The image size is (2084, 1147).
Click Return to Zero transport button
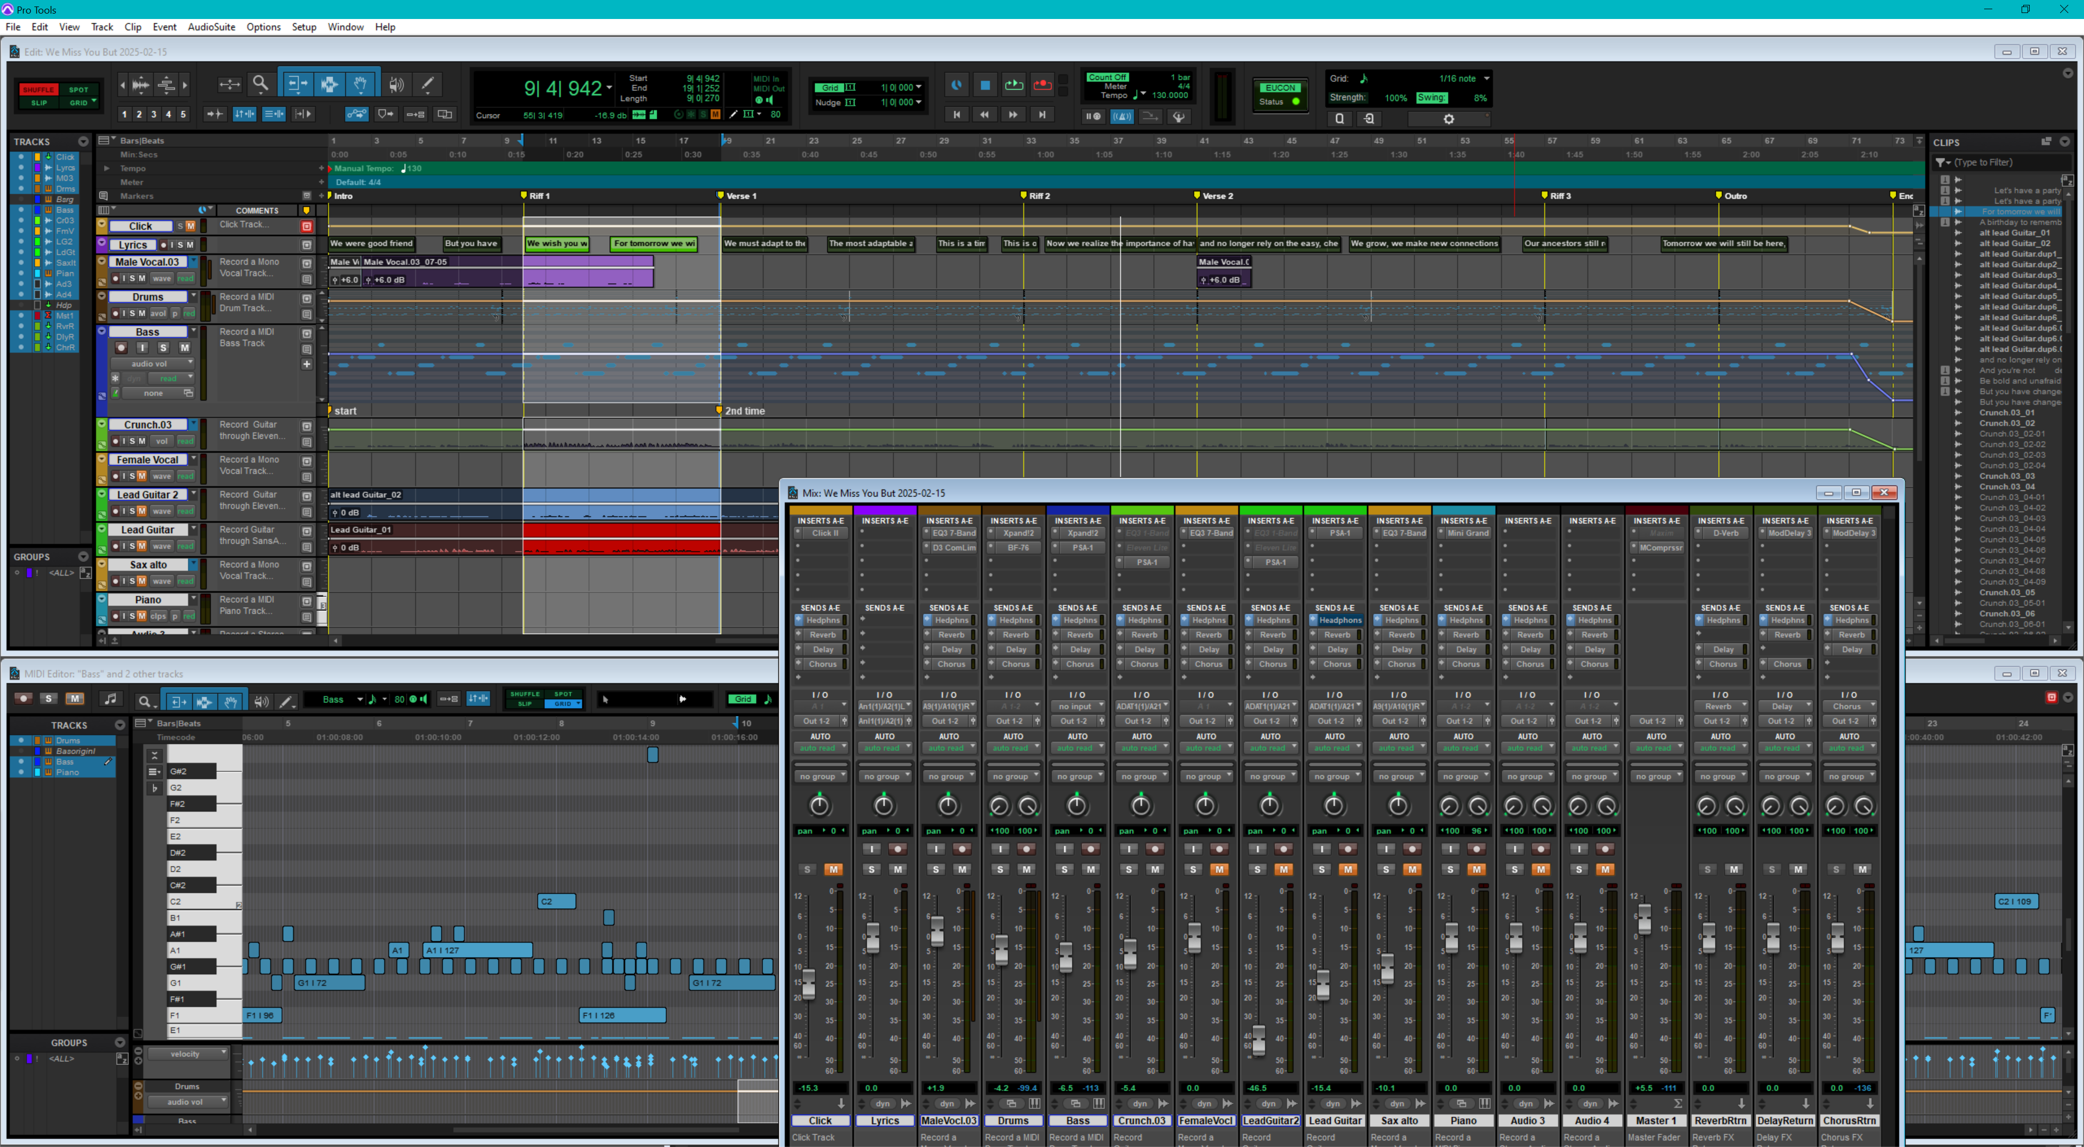(x=956, y=115)
